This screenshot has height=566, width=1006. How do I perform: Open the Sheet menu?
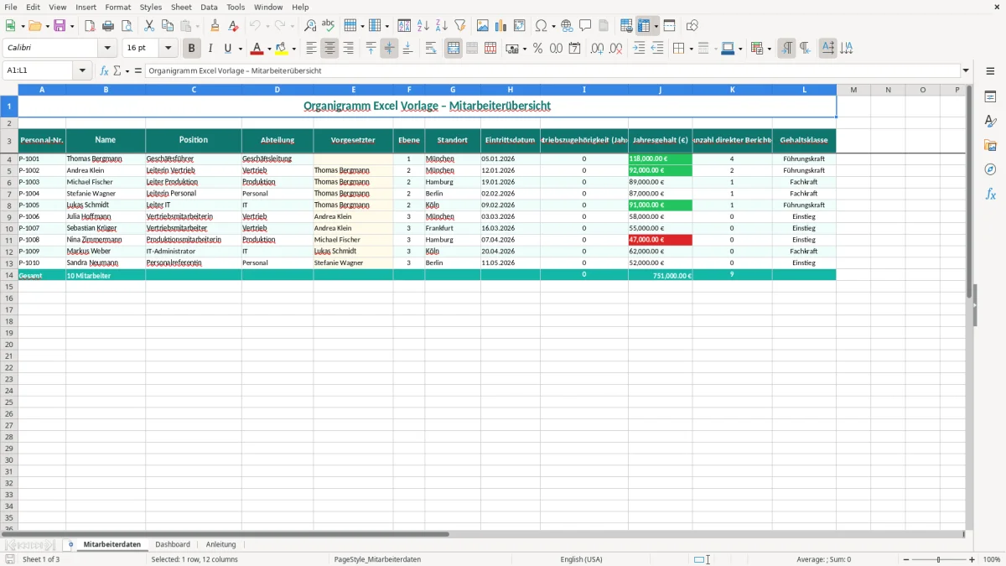tap(181, 7)
